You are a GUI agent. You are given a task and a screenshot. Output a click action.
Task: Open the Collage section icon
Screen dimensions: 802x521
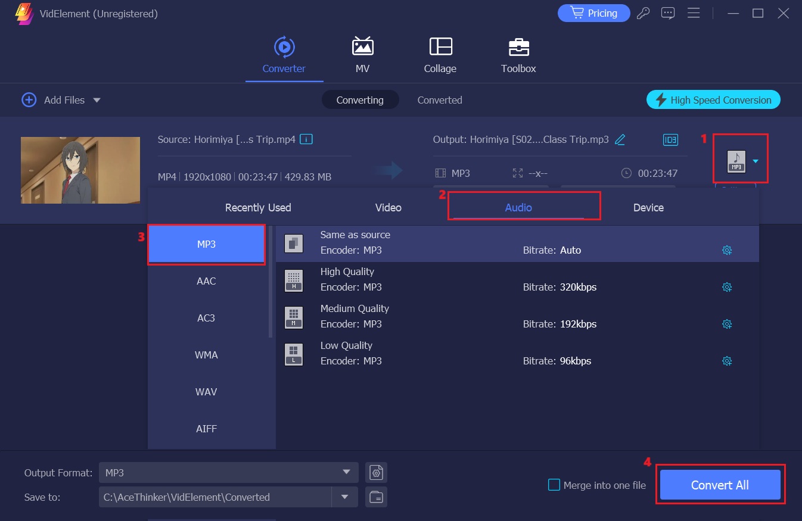440,47
